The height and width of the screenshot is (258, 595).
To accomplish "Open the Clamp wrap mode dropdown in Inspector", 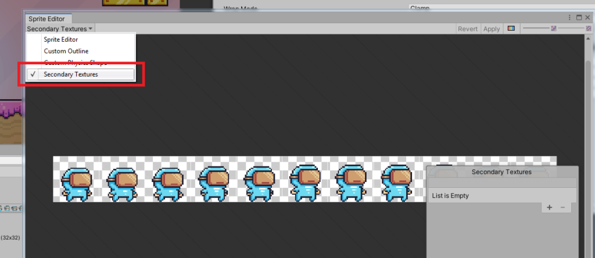I will [501, 8].
